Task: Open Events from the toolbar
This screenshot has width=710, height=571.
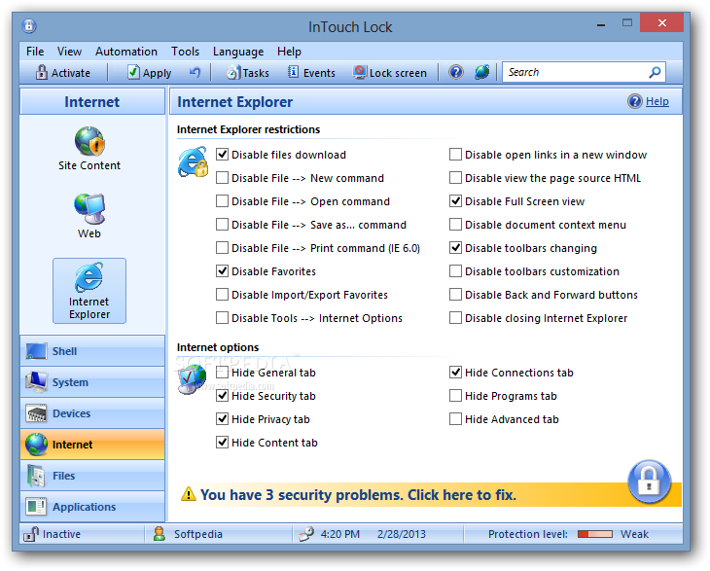Action: (311, 72)
